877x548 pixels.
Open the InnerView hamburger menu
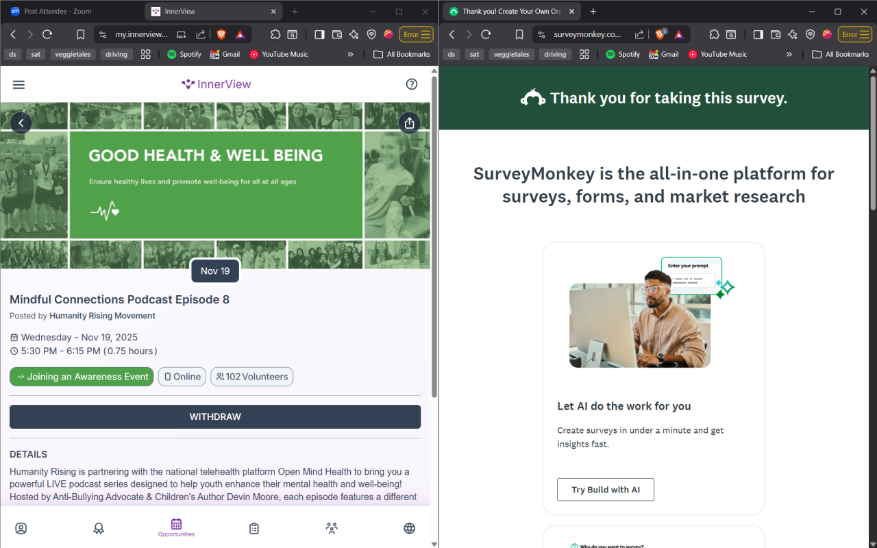pyautogui.click(x=18, y=84)
